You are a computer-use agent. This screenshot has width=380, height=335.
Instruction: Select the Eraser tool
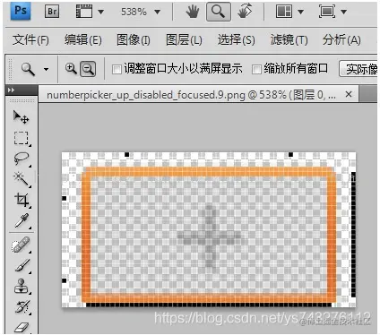(x=22, y=327)
